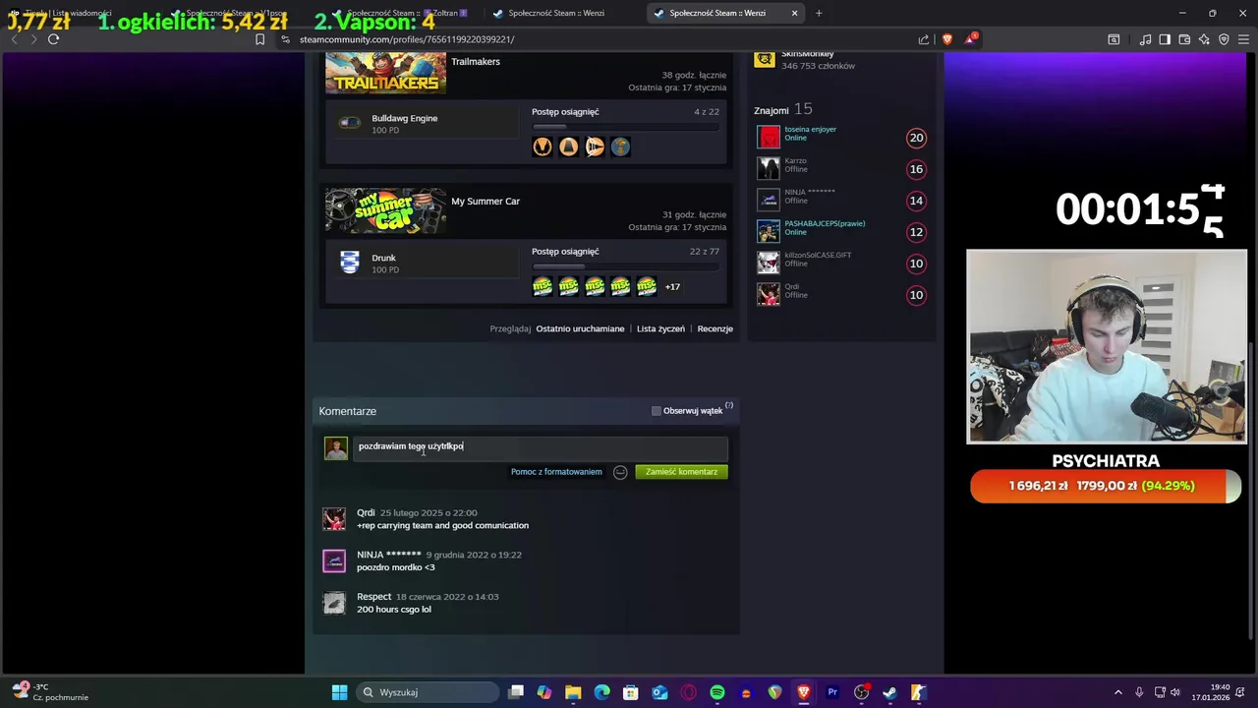1258x708 pixels.
Task: Open Pomoc z formatowaniem link
Action: (556, 472)
